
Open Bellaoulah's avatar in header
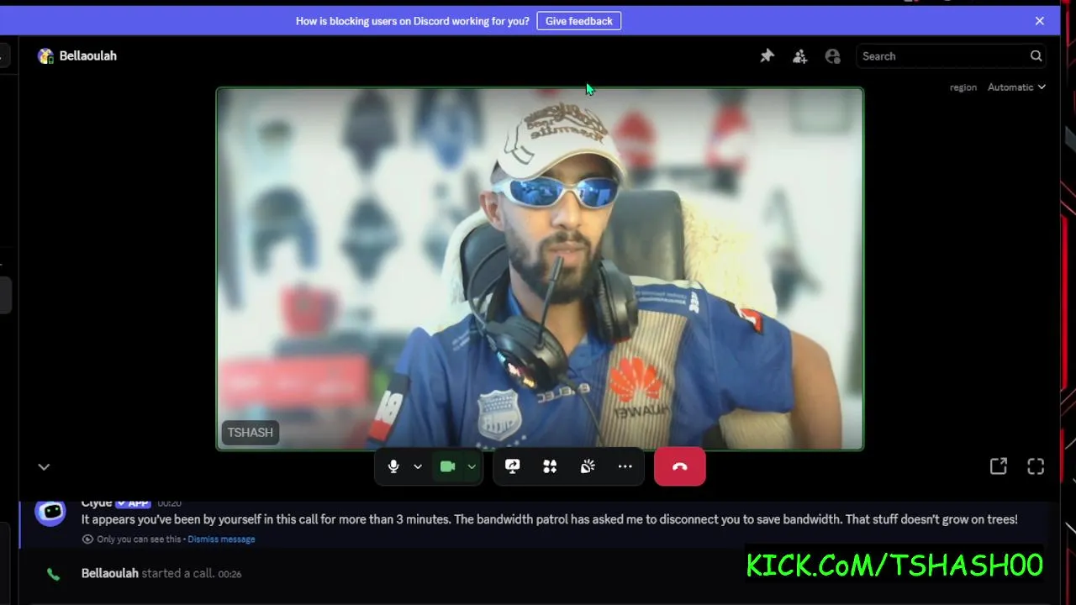tap(45, 56)
